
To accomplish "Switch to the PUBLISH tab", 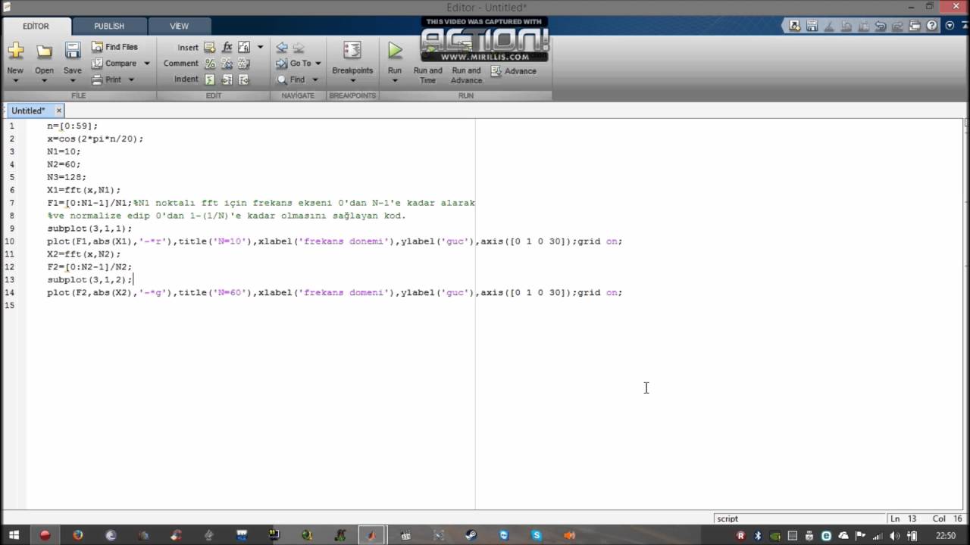I will pos(109,26).
